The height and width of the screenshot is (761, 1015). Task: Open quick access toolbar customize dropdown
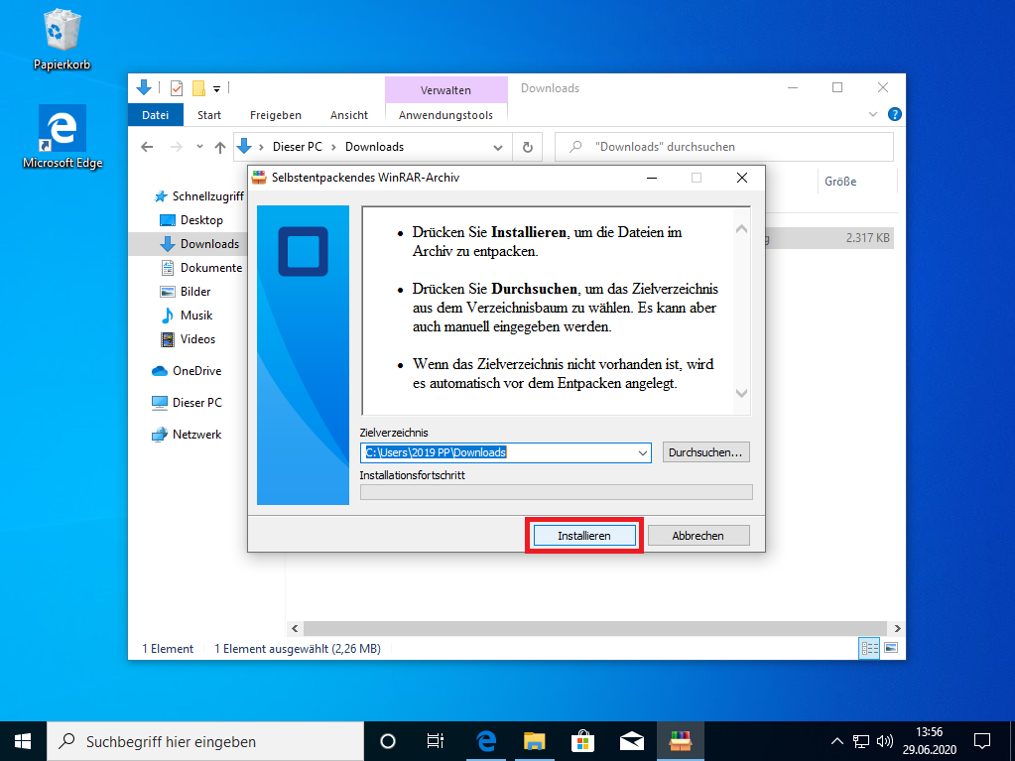point(217,88)
